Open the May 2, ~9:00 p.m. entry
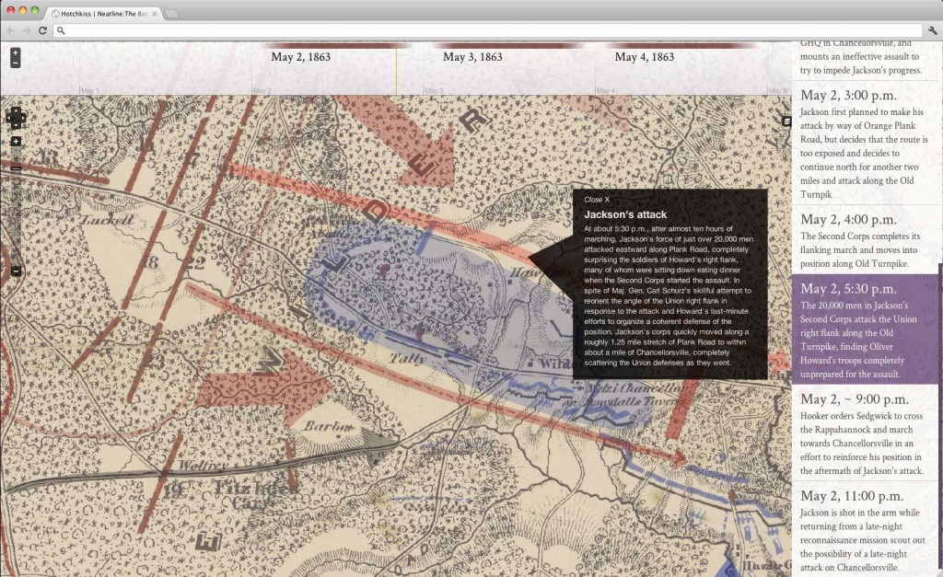The width and height of the screenshot is (943, 577). (x=865, y=434)
